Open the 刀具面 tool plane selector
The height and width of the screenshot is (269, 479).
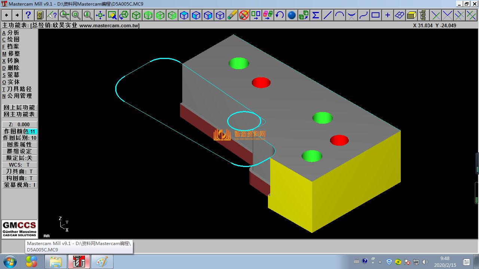[19, 171]
